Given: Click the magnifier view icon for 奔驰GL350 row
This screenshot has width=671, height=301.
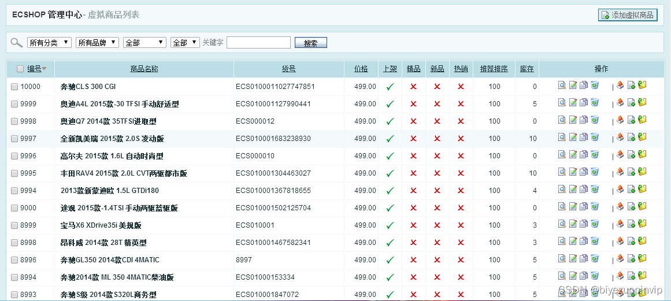Looking at the screenshot, I should coord(562,258).
